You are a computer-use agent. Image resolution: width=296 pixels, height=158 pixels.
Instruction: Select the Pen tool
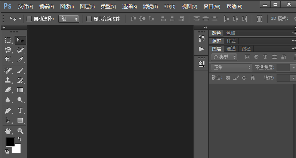pyautogui.click(x=8, y=111)
